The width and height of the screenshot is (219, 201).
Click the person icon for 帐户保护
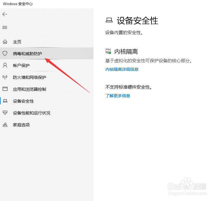(x=5, y=65)
